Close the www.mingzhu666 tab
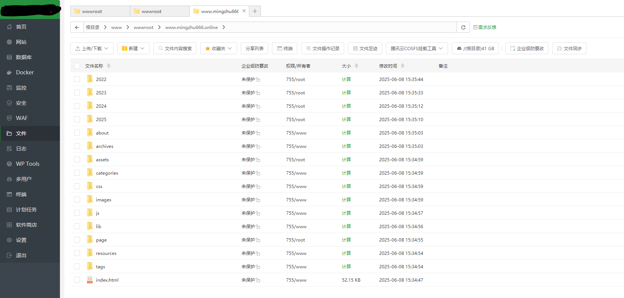 point(244,11)
